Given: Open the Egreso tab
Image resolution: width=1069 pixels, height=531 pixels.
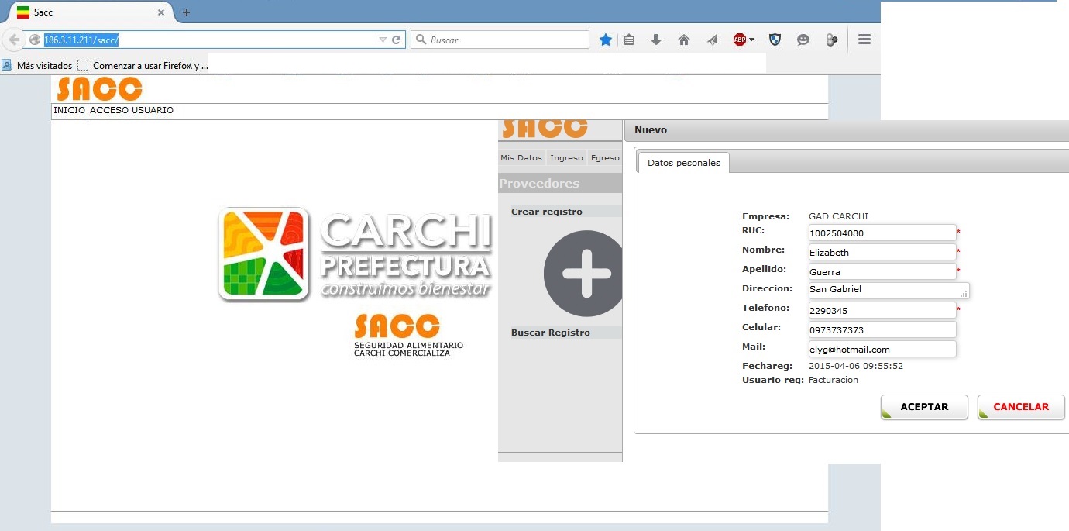Looking at the screenshot, I should (x=605, y=157).
